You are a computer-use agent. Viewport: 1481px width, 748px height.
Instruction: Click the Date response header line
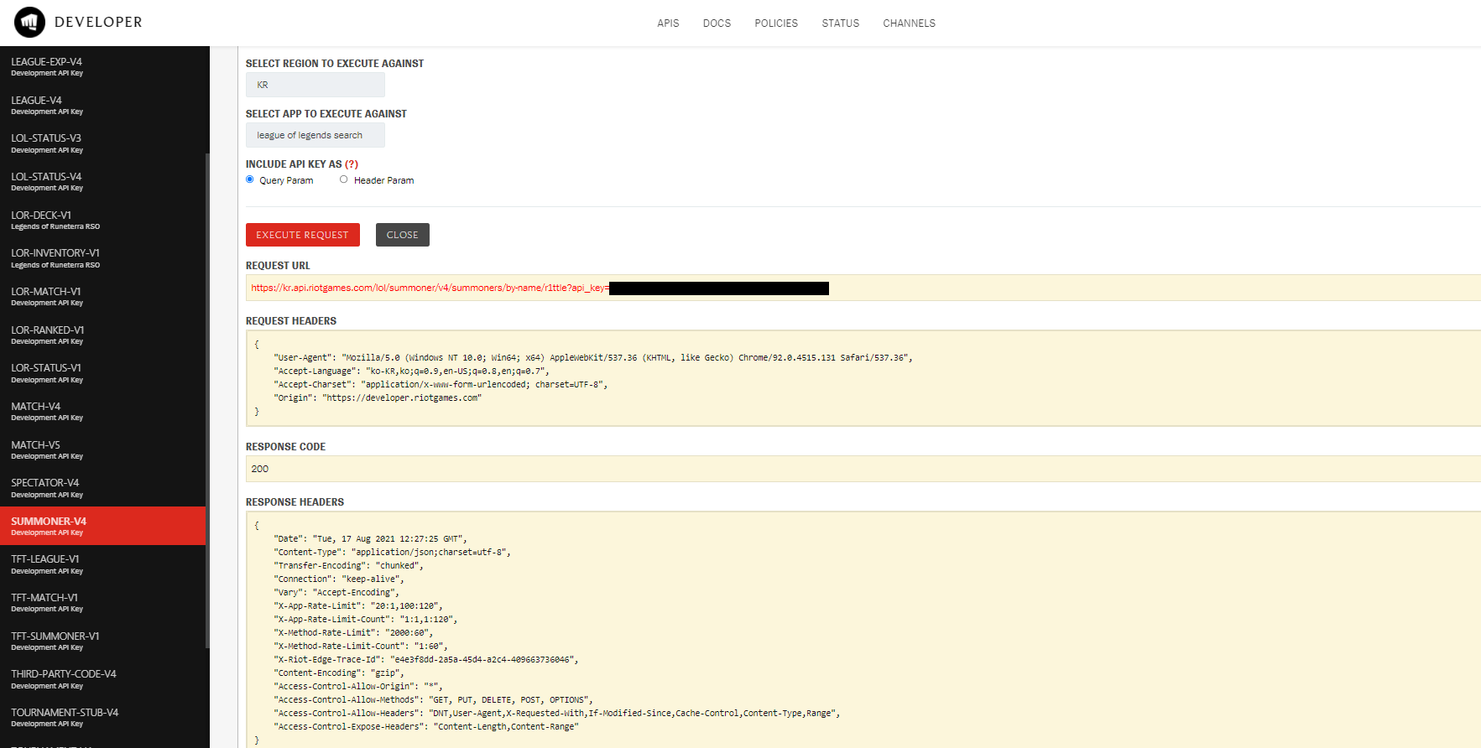pos(370,538)
